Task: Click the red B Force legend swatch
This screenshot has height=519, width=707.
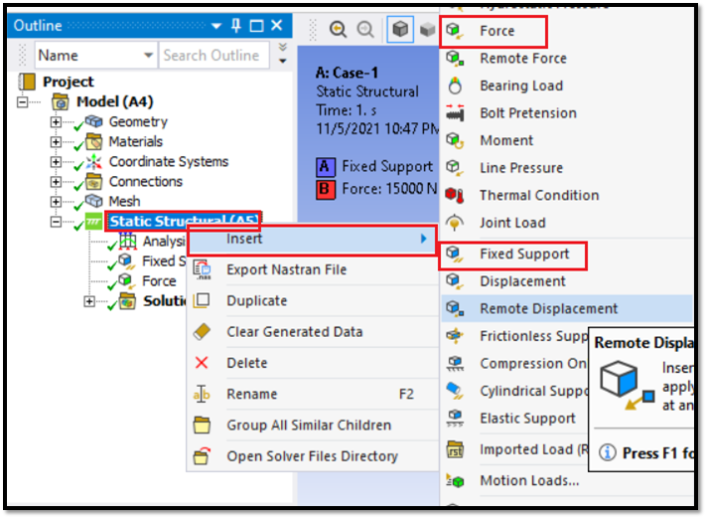Action: (325, 189)
